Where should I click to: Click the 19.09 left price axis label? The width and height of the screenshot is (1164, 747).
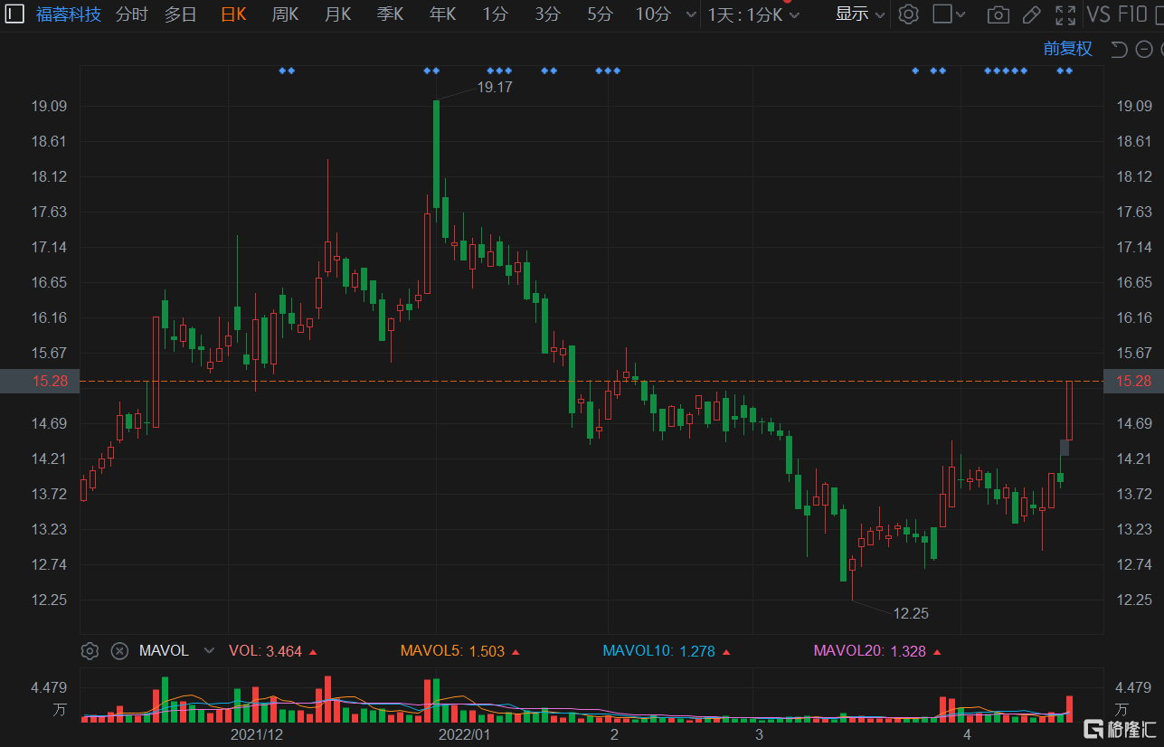(x=50, y=107)
